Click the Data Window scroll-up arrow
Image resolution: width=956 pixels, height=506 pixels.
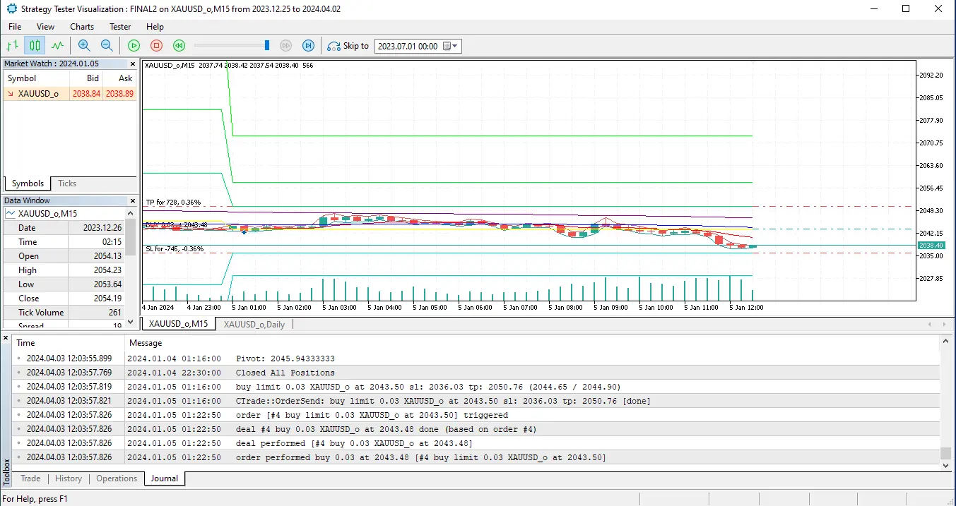[131, 212]
